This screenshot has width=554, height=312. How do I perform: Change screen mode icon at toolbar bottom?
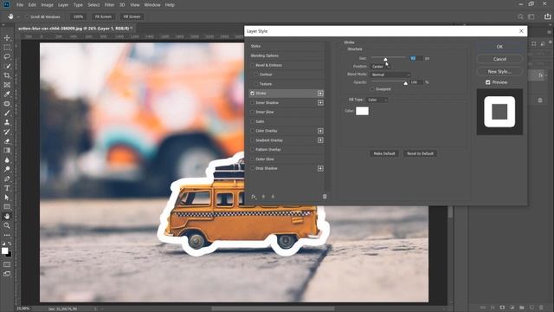coord(7,274)
